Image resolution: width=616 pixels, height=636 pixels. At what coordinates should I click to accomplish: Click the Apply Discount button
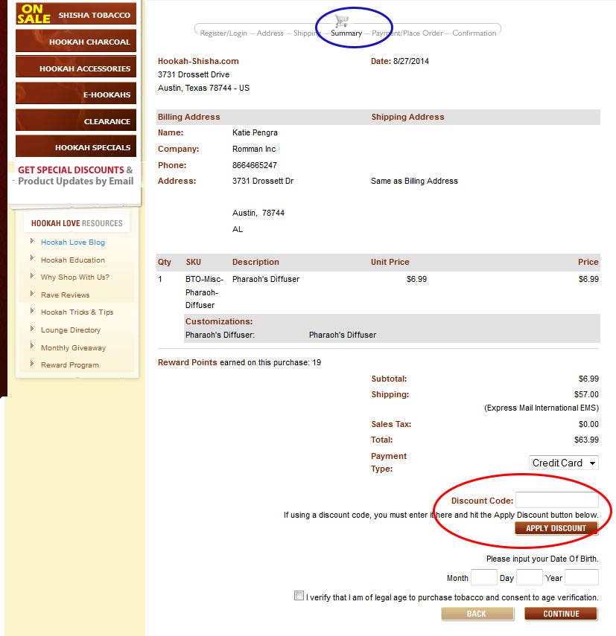point(556,529)
